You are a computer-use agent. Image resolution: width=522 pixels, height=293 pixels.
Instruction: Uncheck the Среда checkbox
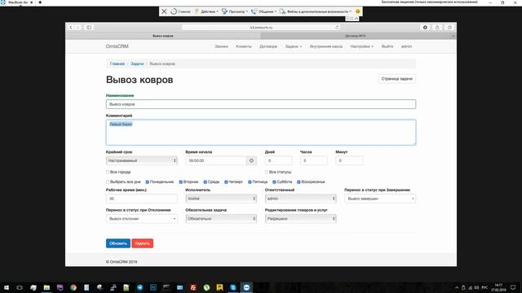[x=206, y=182]
